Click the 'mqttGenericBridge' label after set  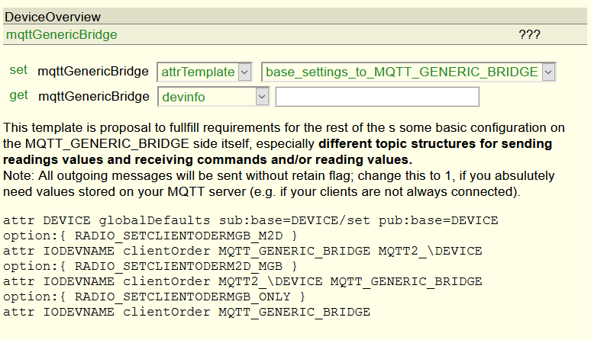tap(93, 71)
